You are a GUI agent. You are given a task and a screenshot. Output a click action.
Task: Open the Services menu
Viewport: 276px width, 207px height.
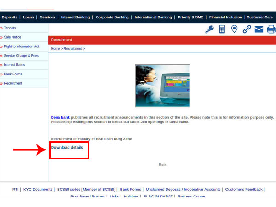47,17
